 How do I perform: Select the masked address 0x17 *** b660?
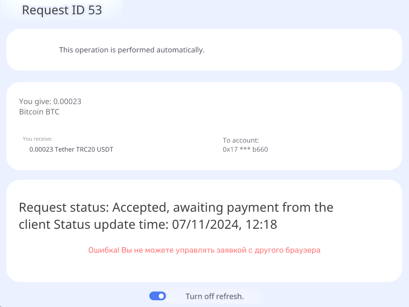pos(245,150)
